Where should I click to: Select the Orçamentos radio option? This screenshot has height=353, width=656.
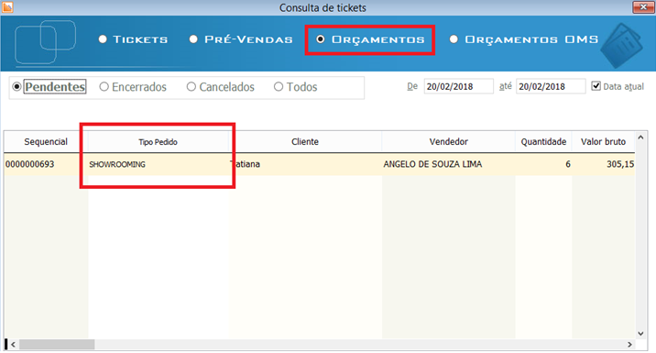[370, 39]
